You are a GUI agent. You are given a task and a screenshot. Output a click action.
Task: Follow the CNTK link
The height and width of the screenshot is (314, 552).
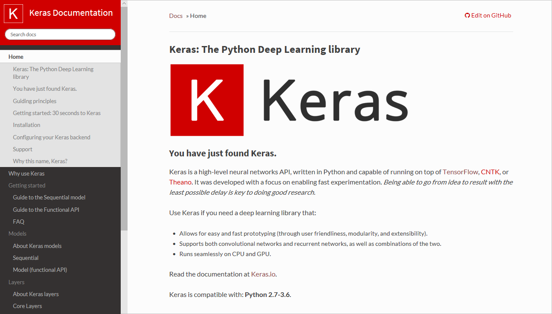[490, 172]
